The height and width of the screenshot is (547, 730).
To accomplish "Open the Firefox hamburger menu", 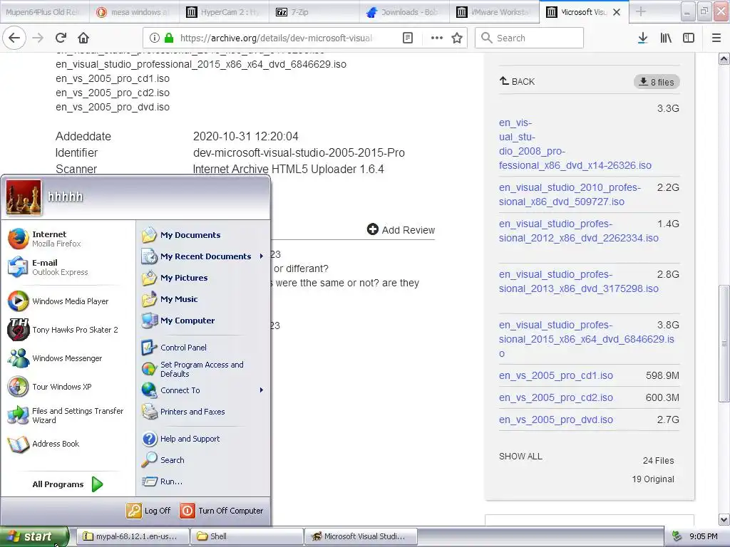I will [x=716, y=38].
